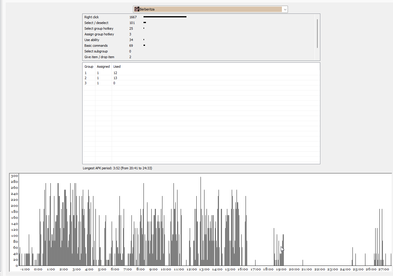This screenshot has width=393, height=276.
Task: Click the 0:00 time label on chart axis
Action: pyautogui.click(x=38, y=269)
